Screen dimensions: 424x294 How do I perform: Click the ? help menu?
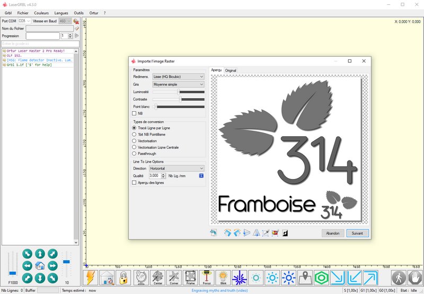[x=104, y=13]
